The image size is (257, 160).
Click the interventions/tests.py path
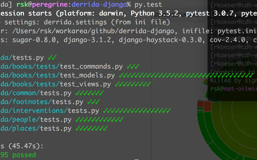click(x=49, y=111)
